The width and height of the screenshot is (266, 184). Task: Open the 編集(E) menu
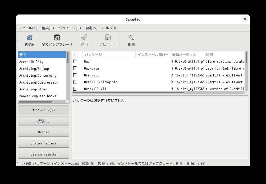48,28
